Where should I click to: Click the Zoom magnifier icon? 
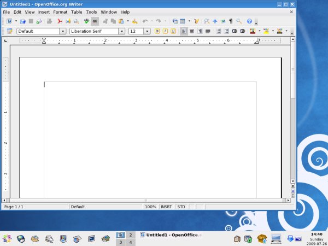(239, 21)
